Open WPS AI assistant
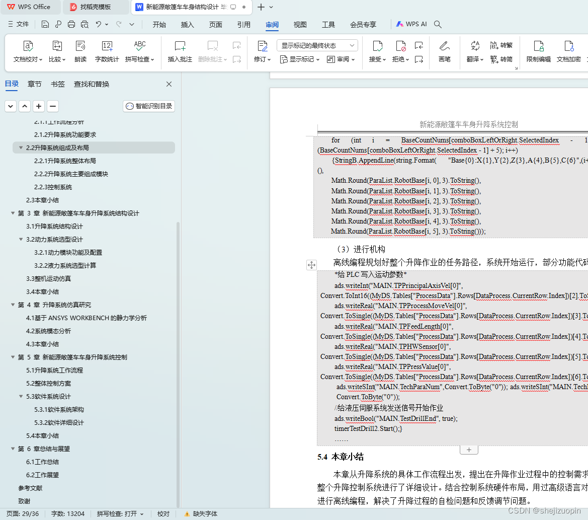 coord(412,24)
